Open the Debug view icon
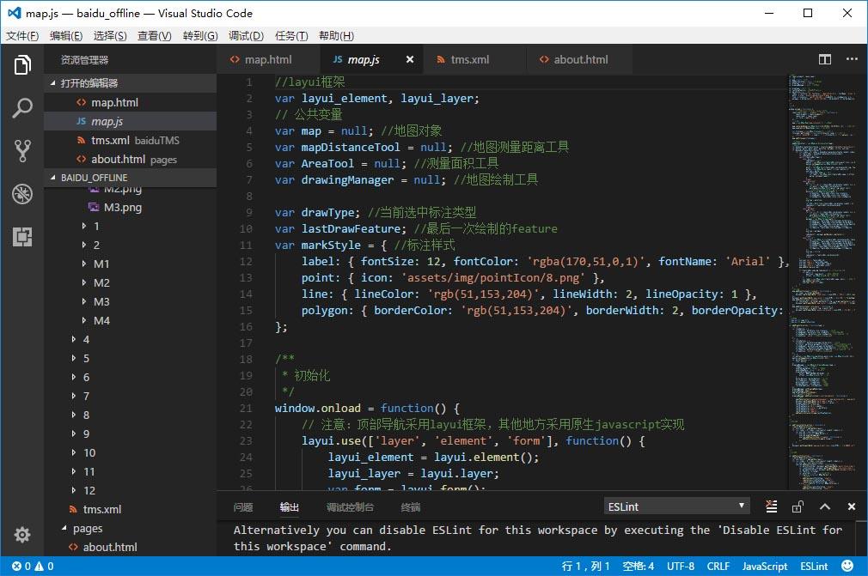Viewport: 868px width, 576px height. click(x=22, y=193)
